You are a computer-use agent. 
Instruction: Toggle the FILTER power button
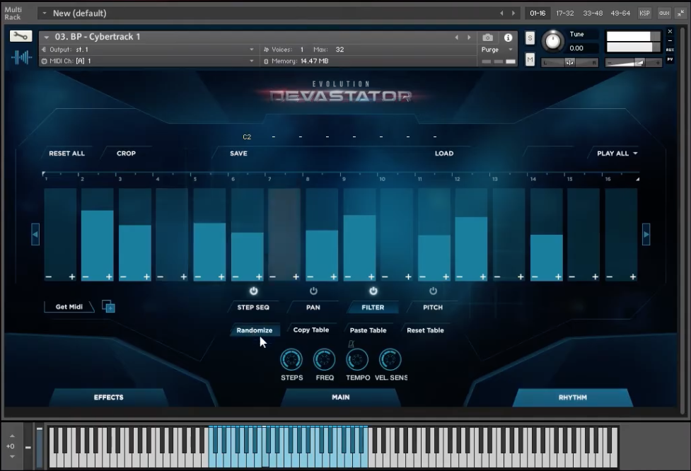click(373, 291)
